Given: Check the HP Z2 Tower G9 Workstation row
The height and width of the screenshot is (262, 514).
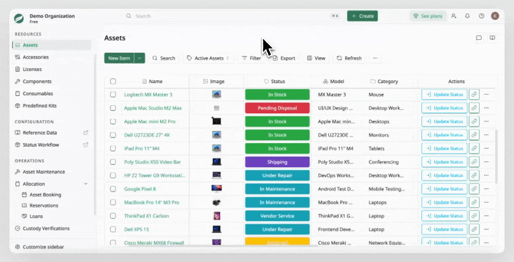Looking at the screenshot, I should tap(113, 176).
